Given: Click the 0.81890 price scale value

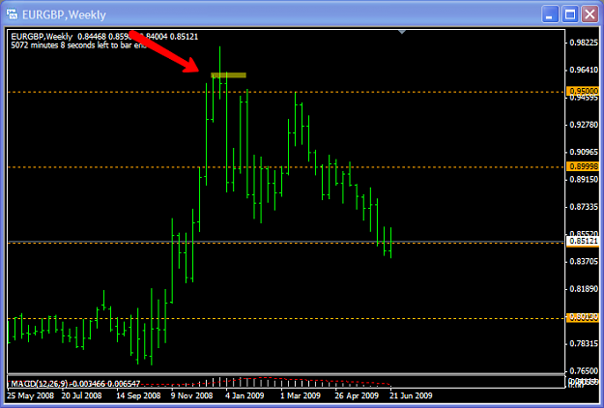Looking at the screenshot, I should point(584,289).
